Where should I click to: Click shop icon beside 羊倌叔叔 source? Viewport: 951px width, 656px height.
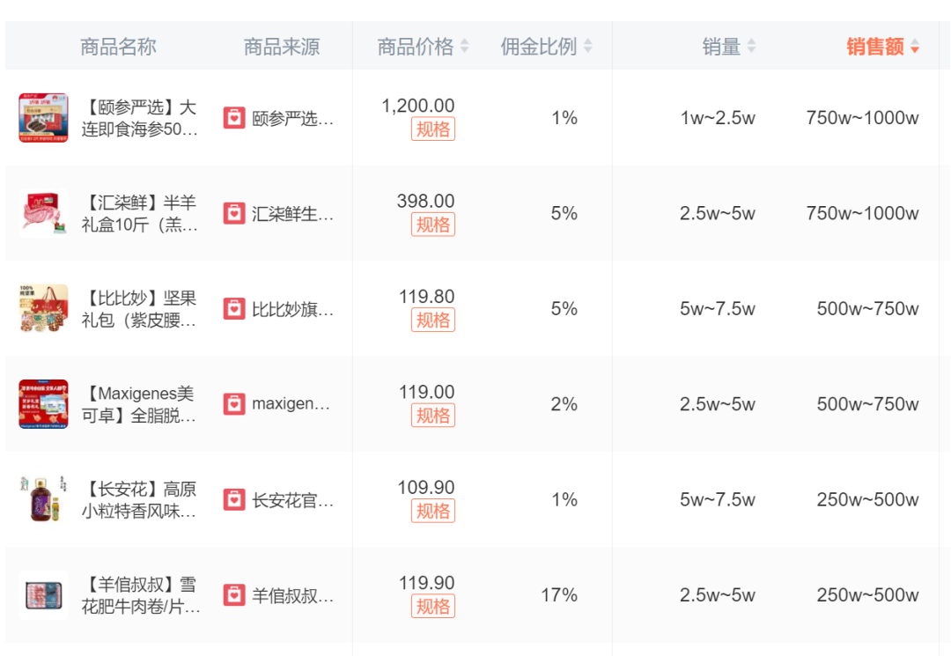click(x=234, y=595)
